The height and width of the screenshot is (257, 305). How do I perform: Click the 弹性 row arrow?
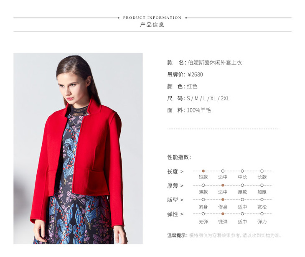pos(182,214)
